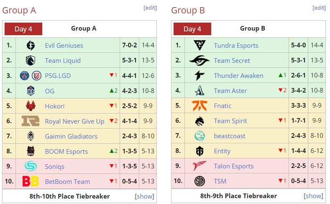Edit the Group B section
This screenshot has height=204, width=330.
[x=319, y=8]
